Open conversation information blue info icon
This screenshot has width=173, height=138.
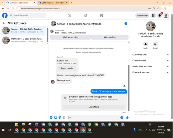click(x=126, y=23)
